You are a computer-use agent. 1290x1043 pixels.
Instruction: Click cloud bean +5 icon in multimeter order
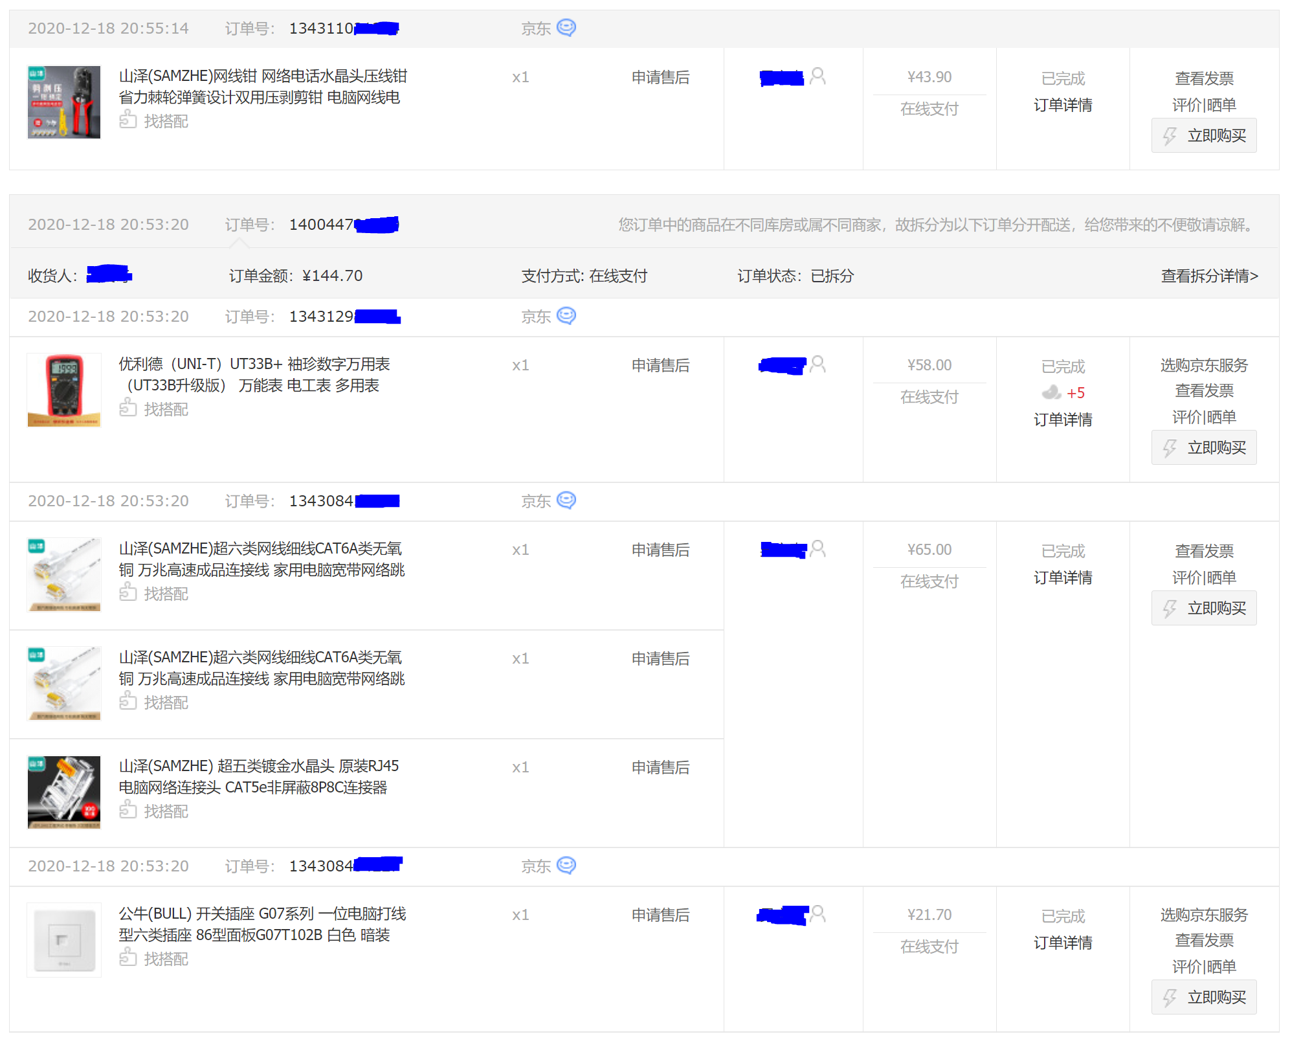[1051, 392]
